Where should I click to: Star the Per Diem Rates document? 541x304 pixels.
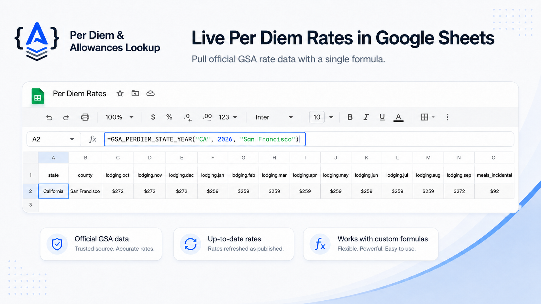click(120, 93)
